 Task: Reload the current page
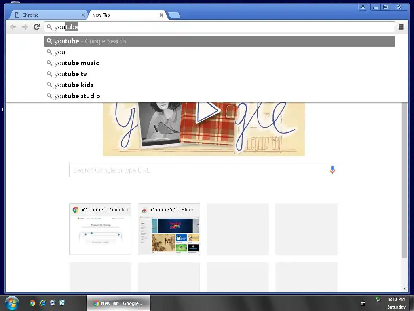(36, 27)
